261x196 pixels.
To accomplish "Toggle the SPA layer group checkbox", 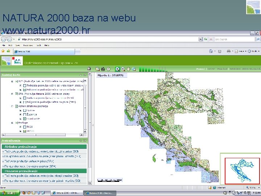I will click(16, 94).
